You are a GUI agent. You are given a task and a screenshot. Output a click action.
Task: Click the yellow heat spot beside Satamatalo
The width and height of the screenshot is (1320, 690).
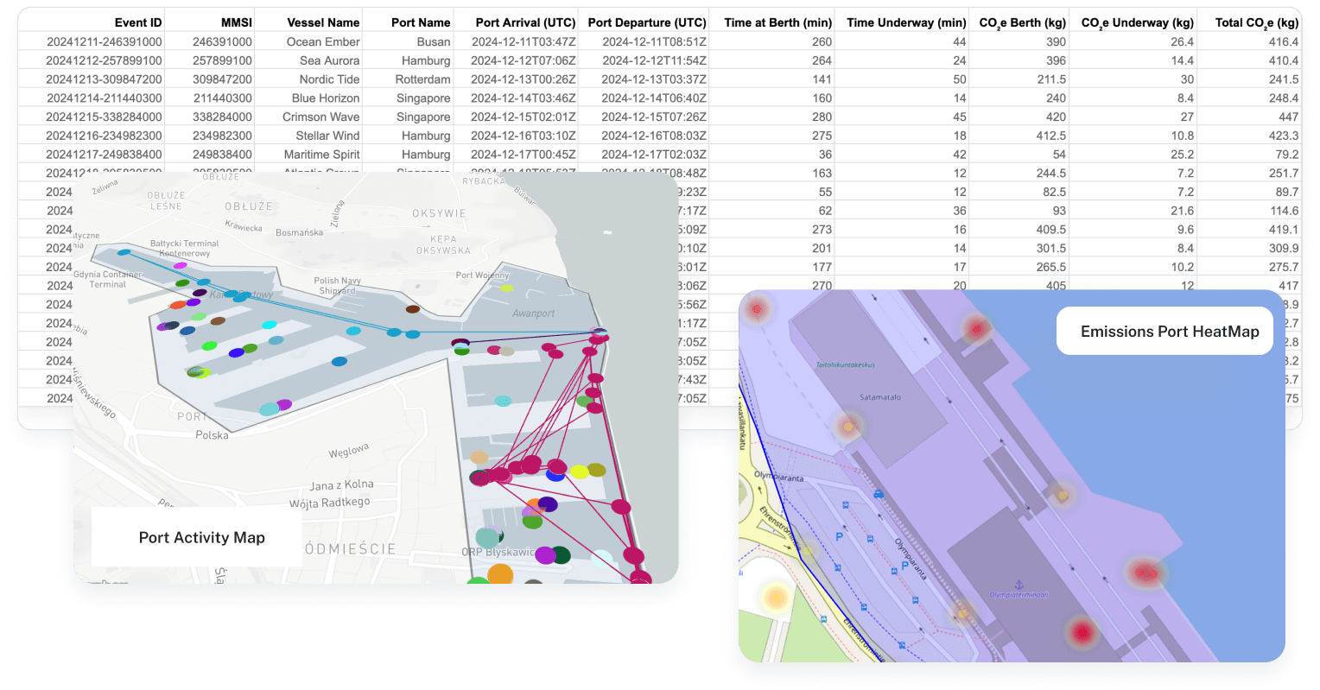click(848, 426)
